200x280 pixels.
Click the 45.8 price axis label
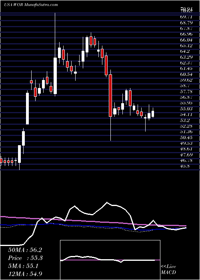(x=185, y=166)
